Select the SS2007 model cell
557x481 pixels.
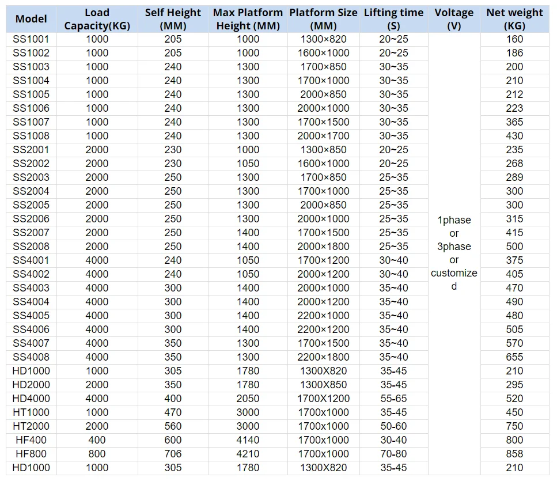coord(31,233)
